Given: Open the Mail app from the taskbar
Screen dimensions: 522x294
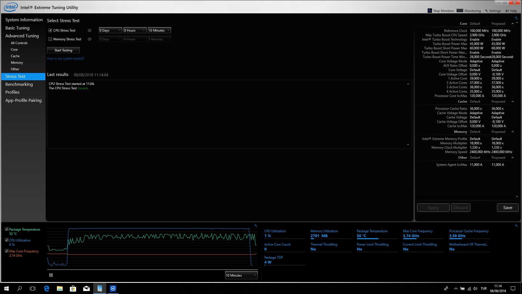Looking at the screenshot, I should click(86, 289).
